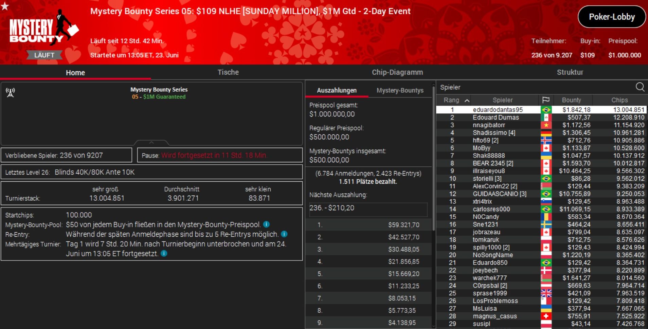
Task: Click the Sweden flag next to Sne1231
Action: pos(546,224)
